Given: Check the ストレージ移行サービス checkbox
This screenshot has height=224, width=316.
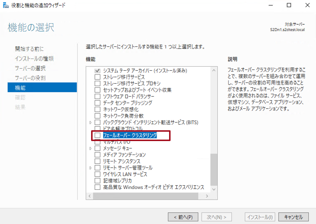Looking at the screenshot, I should 98,77.
